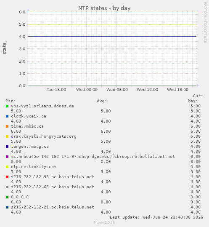Click the green vps-yyz1.orleans.ddnss.de legend swatch

(7, 106)
